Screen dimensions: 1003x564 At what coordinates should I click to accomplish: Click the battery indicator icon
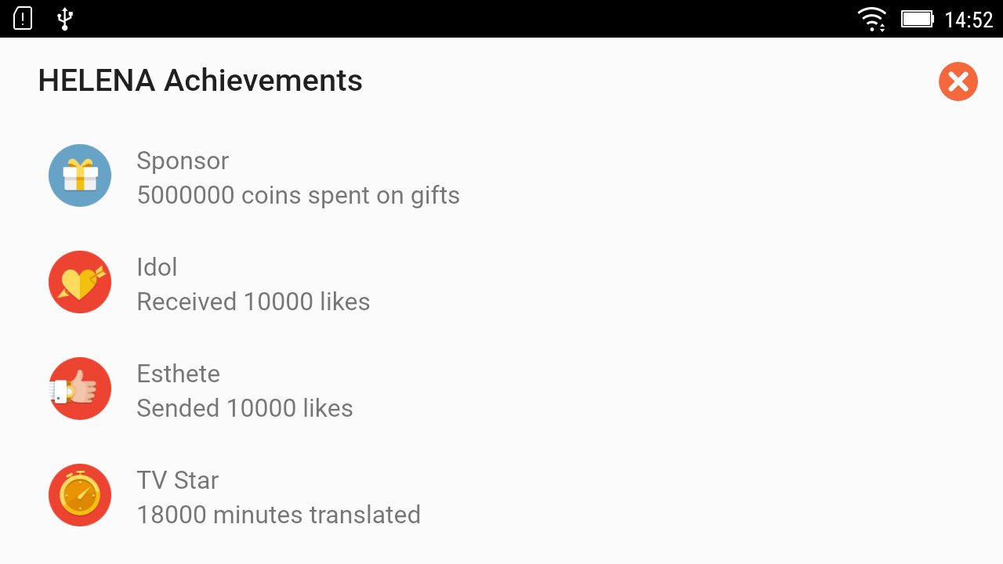pyautogui.click(x=917, y=19)
